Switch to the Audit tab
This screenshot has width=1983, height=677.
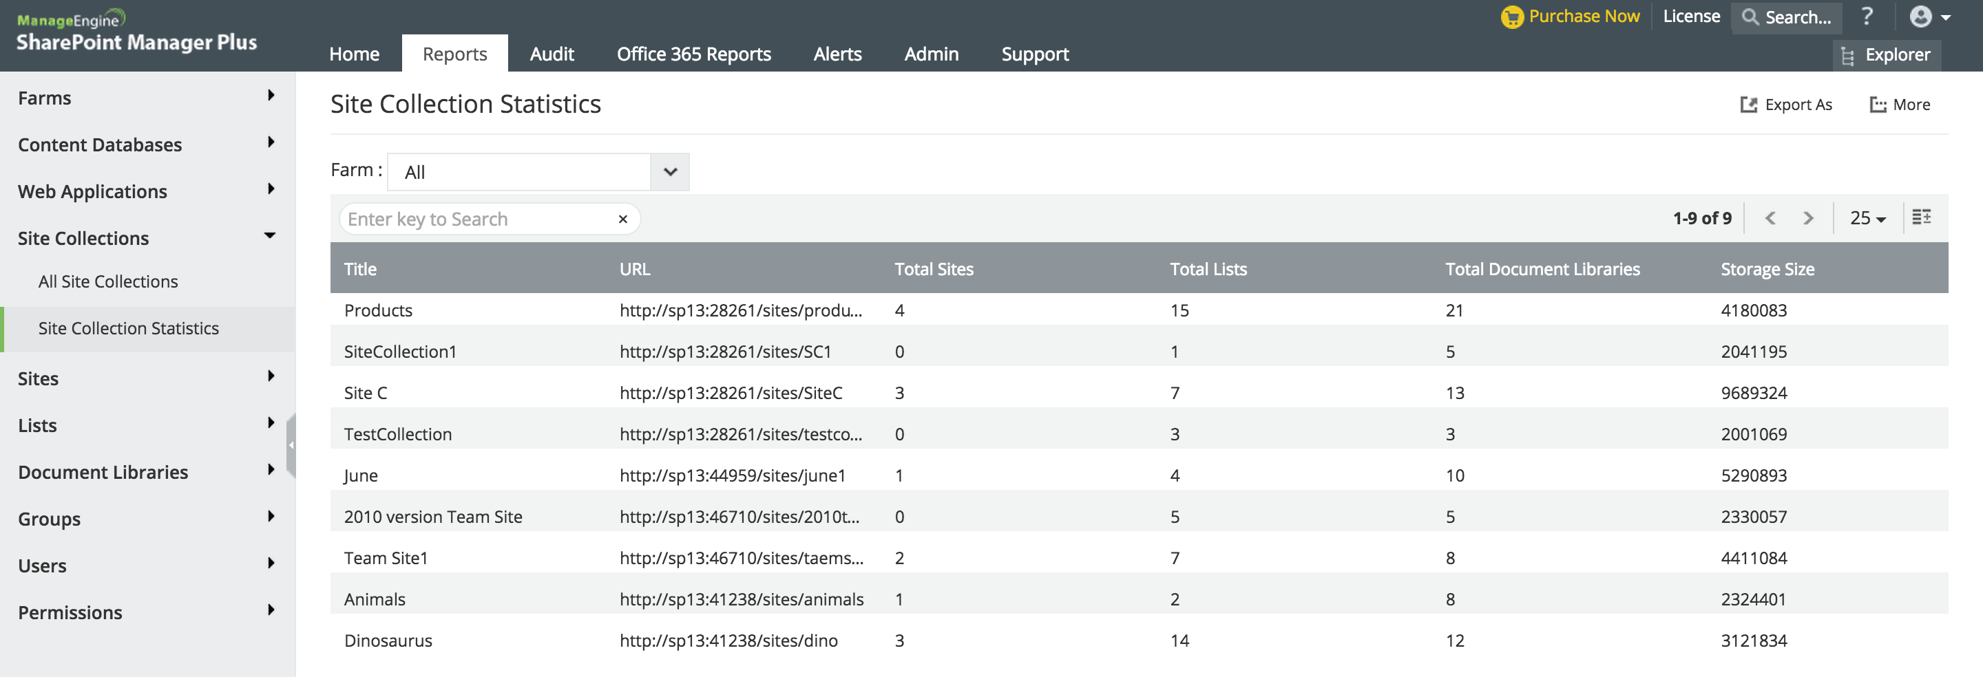[x=551, y=54]
